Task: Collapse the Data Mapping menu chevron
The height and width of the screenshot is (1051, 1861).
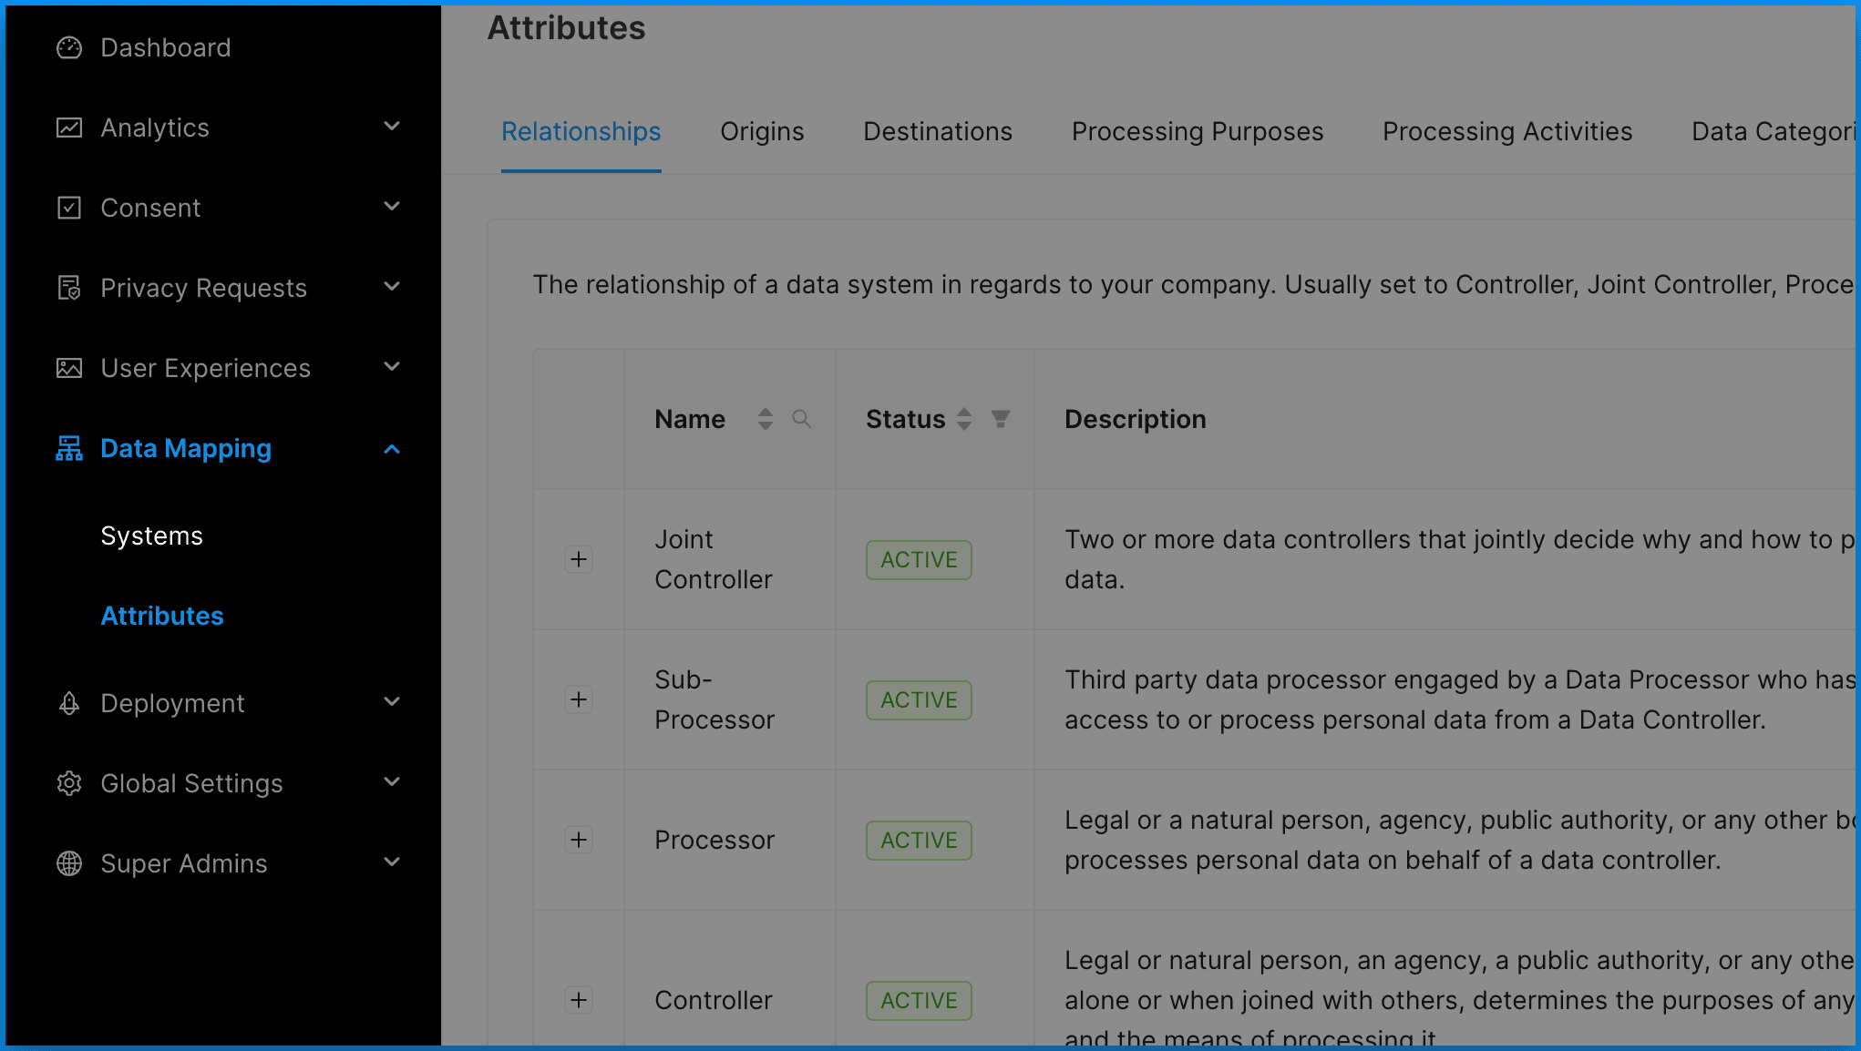Action: coord(392,449)
